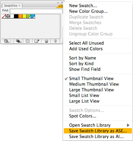The height and width of the screenshot is (141, 133).
Task: Select the Registration swatch crosshair icon
Action: click(8, 16)
